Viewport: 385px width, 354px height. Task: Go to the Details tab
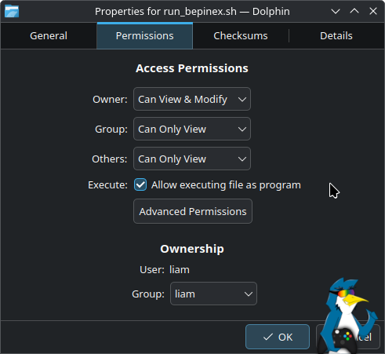coord(336,36)
